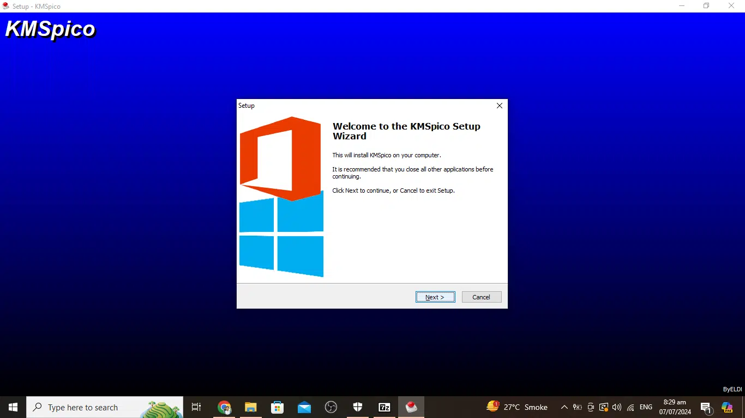Open the Wi-Fi network flyout
Screen dimensions: 745x418
pyautogui.click(x=630, y=407)
